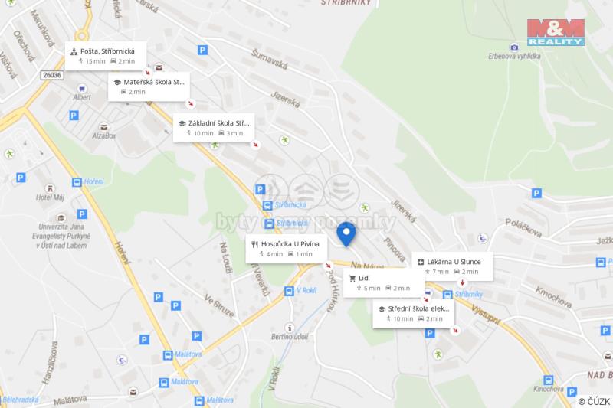Select the Albert shop icon
The width and height of the screenshot is (613, 408).
pyautogui.click(x=82, y=89)
